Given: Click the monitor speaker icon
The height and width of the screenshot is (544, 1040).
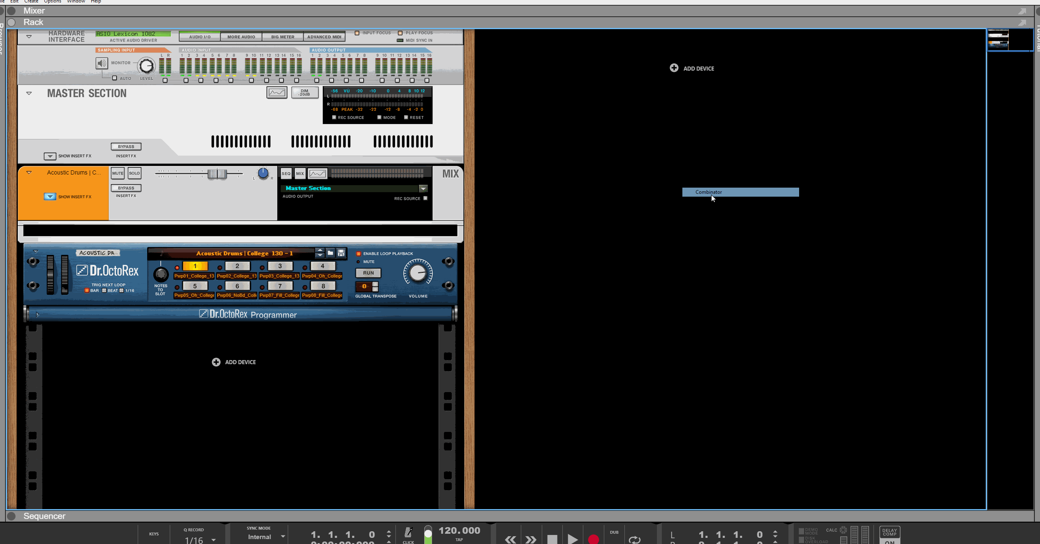Looking at the screenshot, I should point(102,63).
